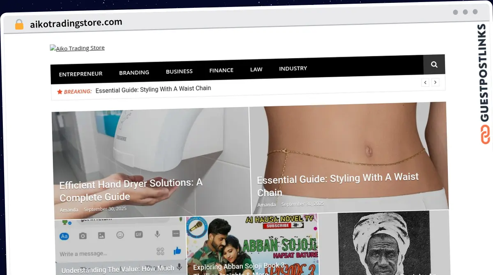Open the Law menu item
Image resolution: width=493 pixels, height=275 pixels.
(x=256, y=69)
